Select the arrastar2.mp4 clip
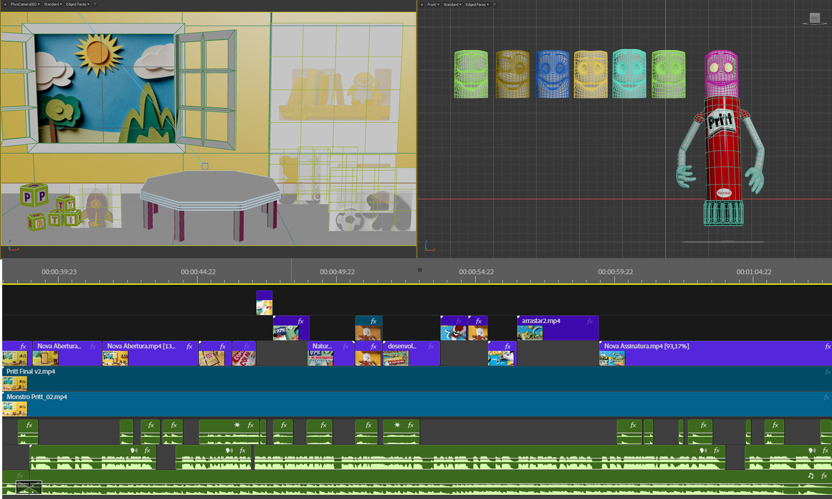This screenshot has height=499, width=832. 558,328
